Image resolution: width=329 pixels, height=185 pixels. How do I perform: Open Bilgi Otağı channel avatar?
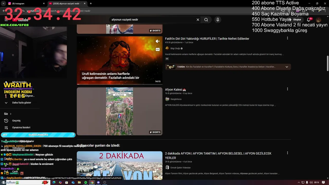coord(167,48)
